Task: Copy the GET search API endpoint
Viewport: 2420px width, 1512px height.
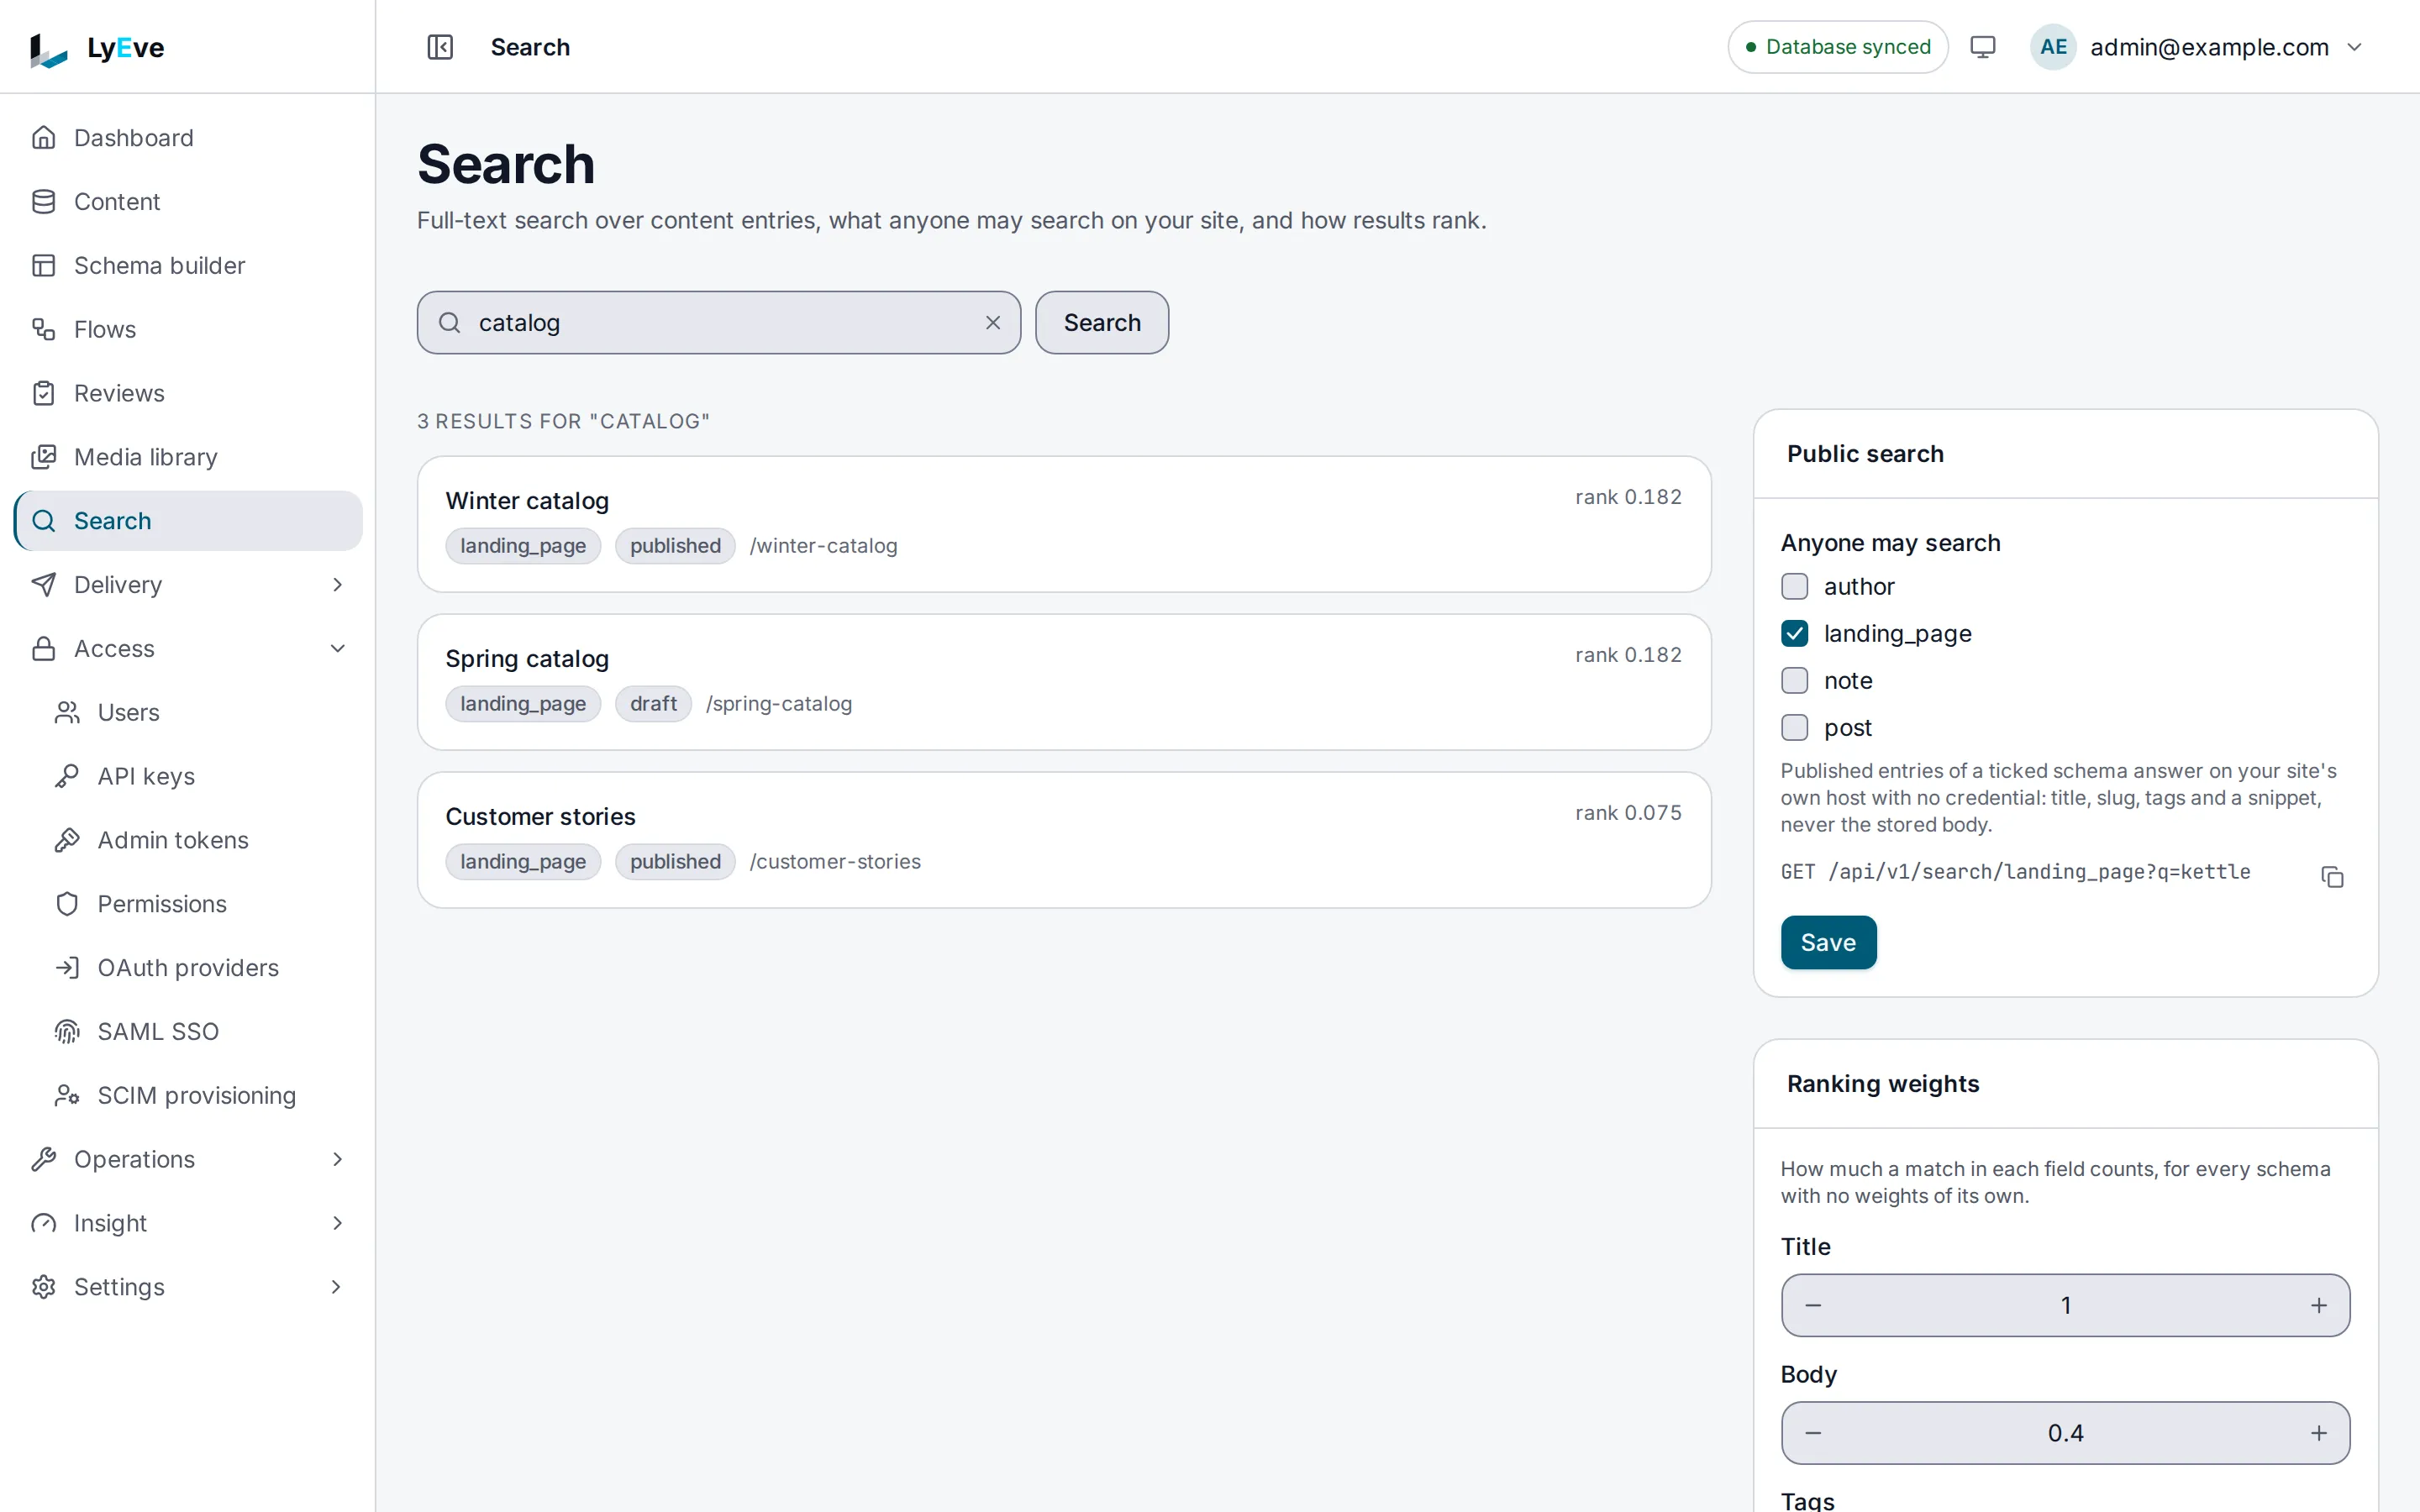Action: point(2332,877)
